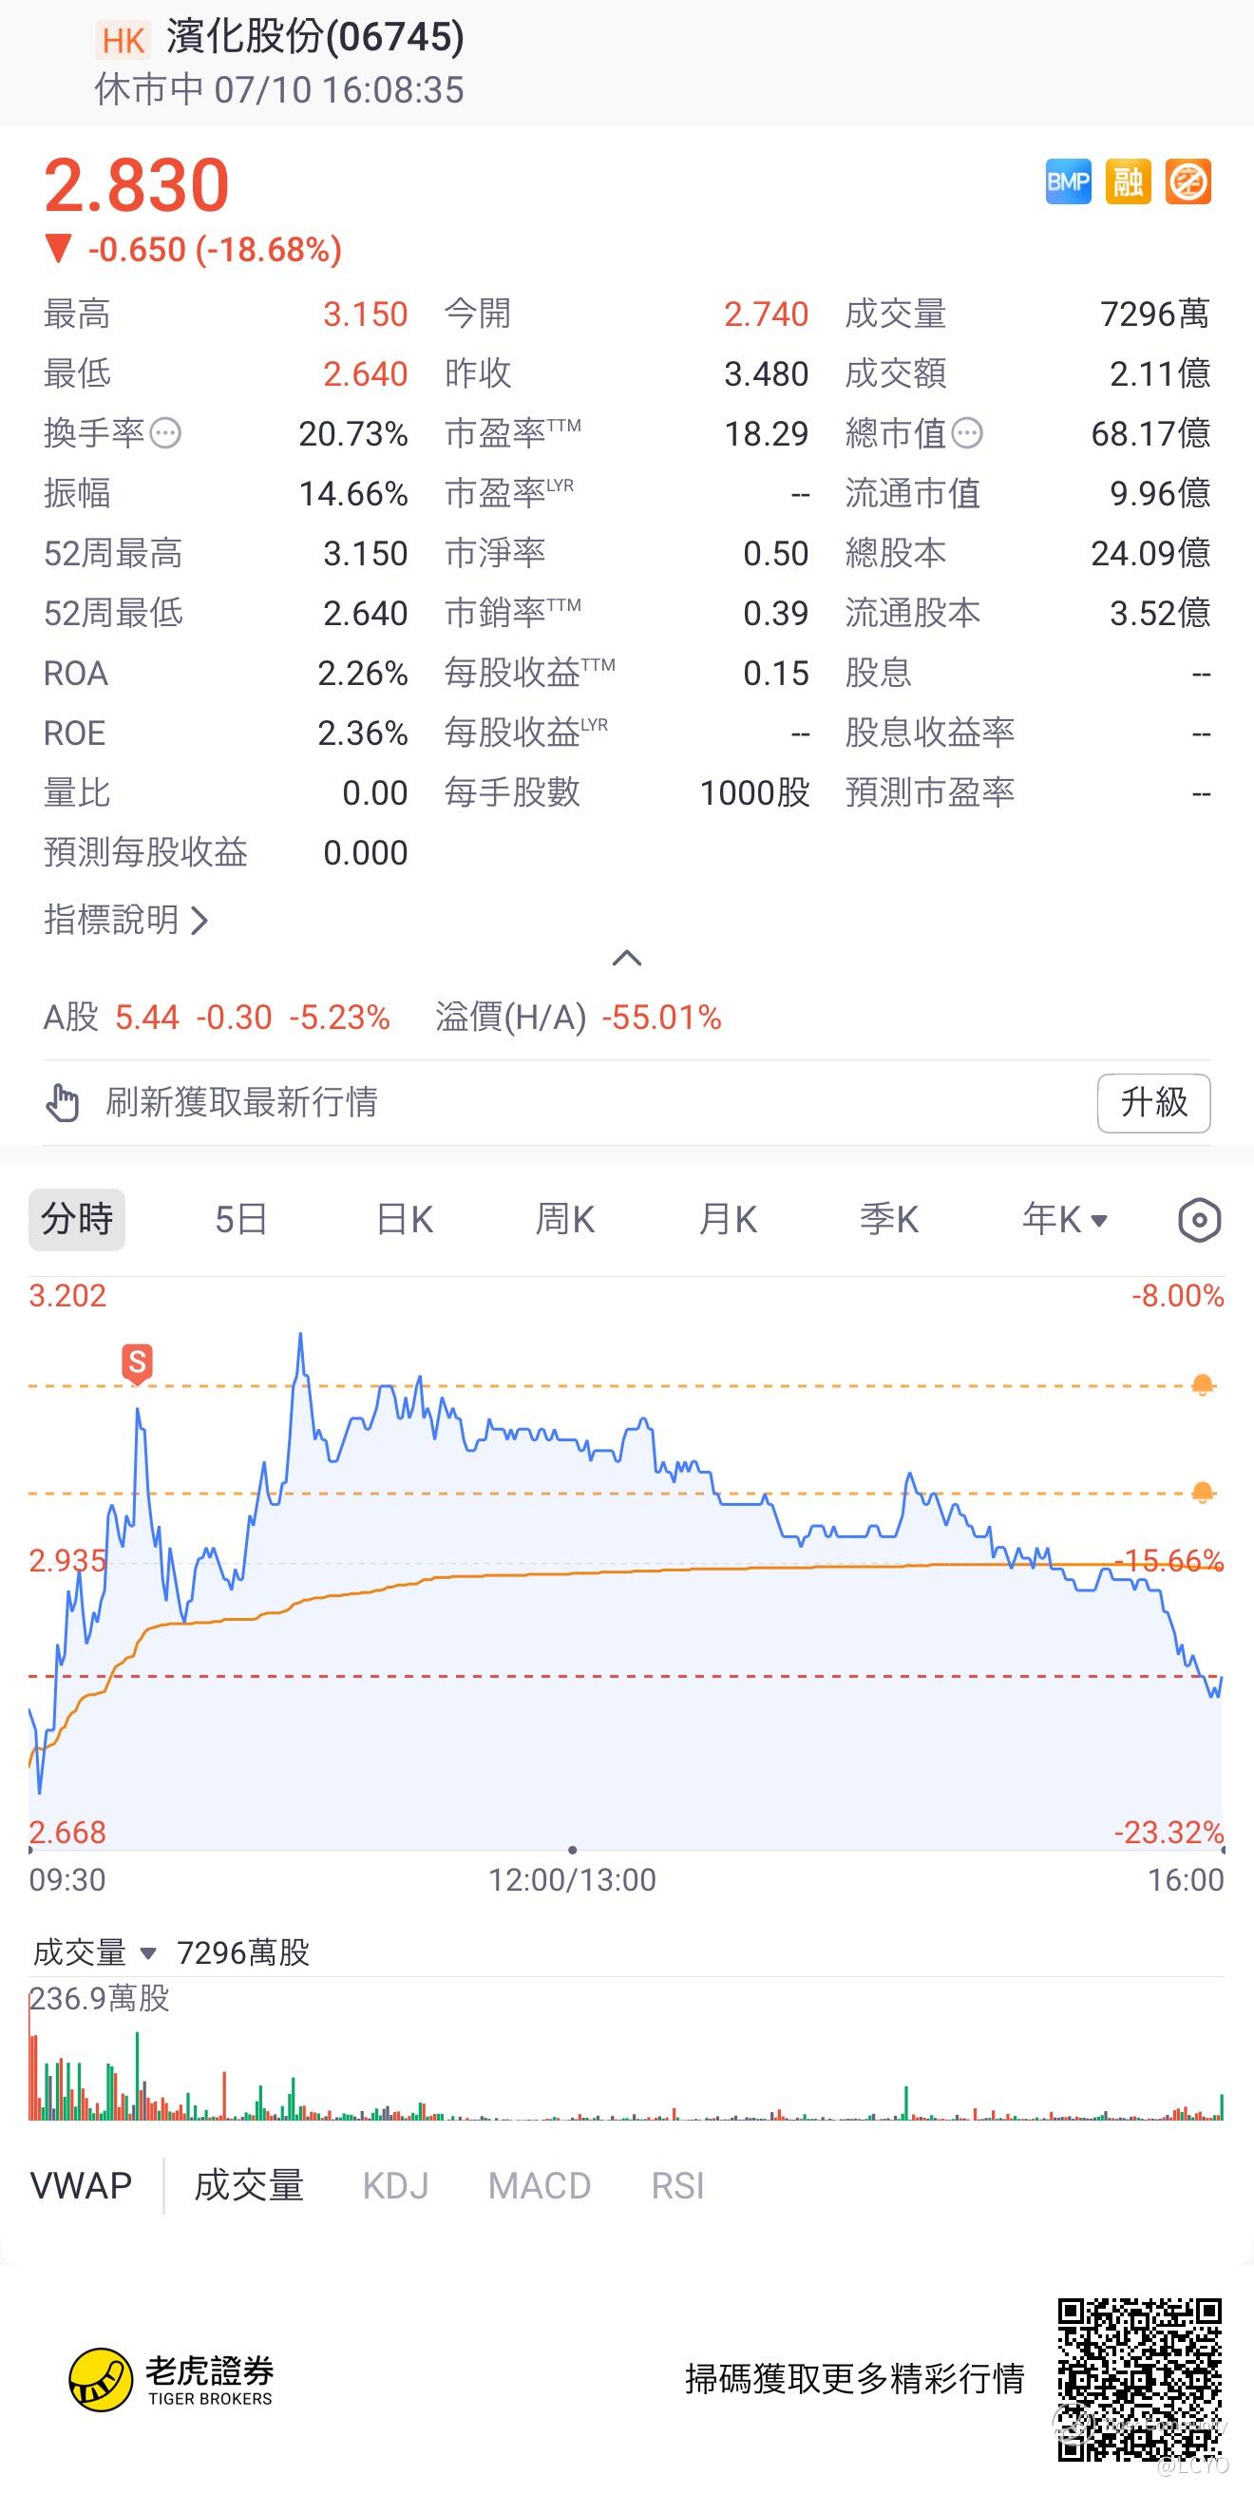1254x2494 pixels.
Task: Open the info bubble beside 總市值
Action: tap(966, 433)
